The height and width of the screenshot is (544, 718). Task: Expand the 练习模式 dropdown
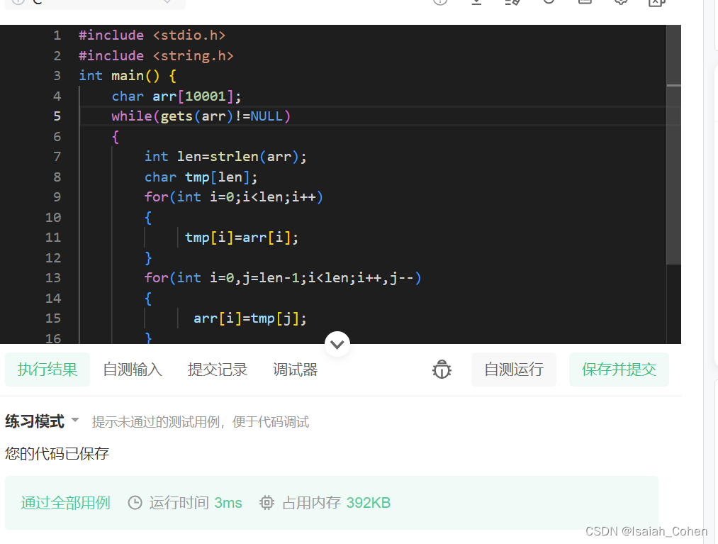click(40, 421)
